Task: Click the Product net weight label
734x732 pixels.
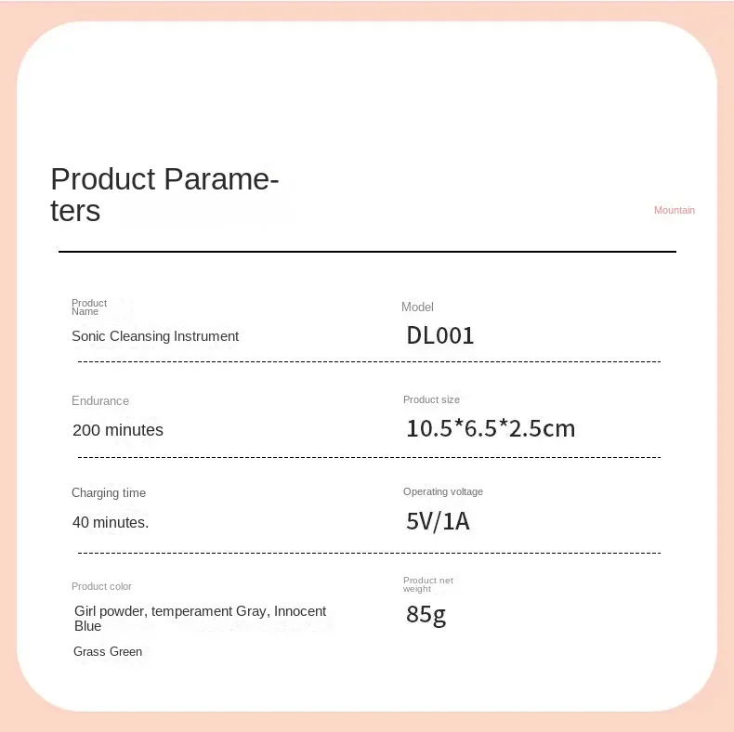Action: point(427,584)
